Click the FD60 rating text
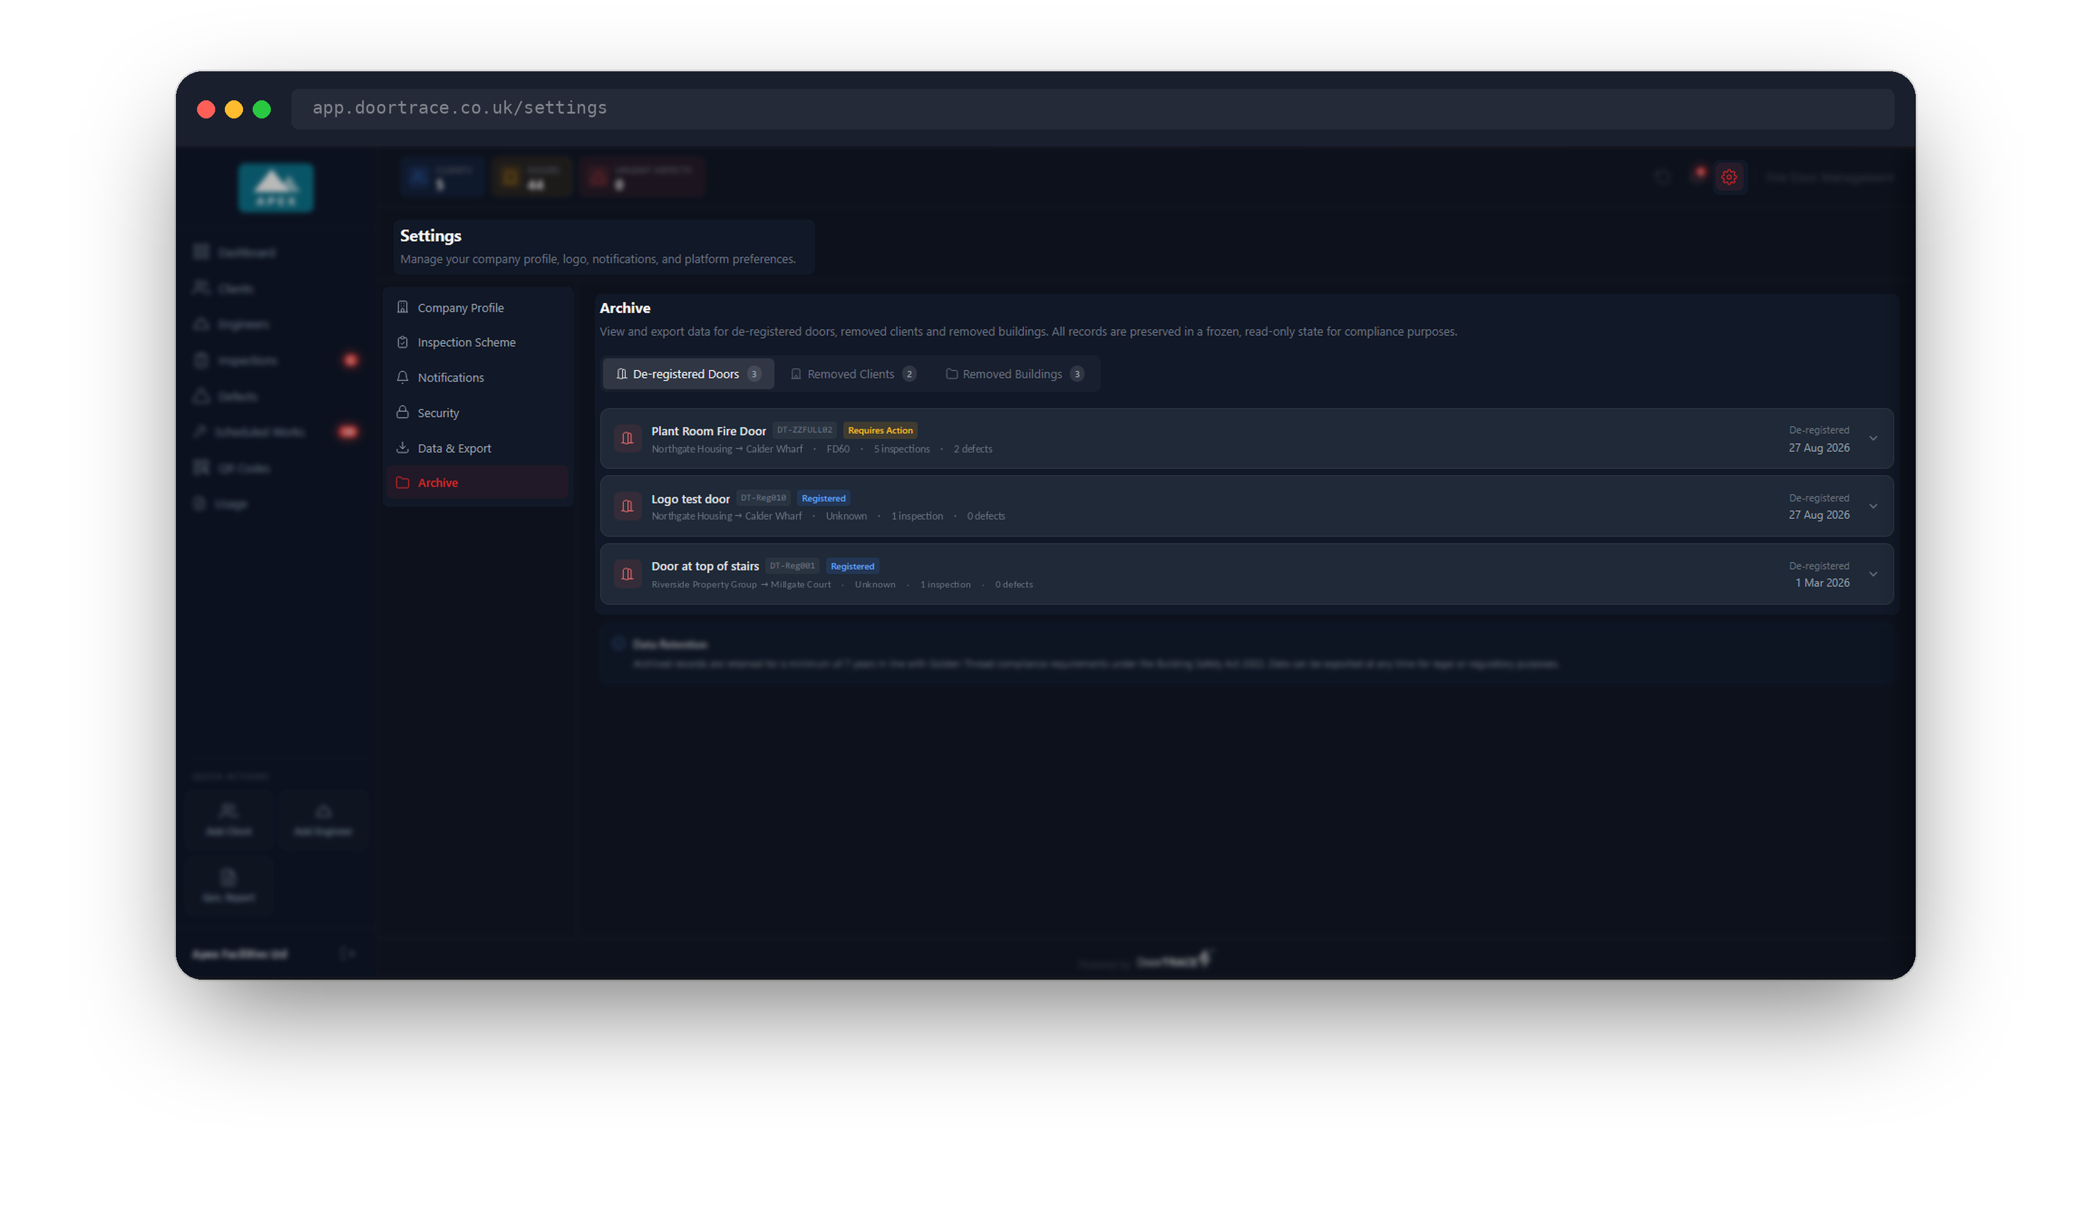This screenshot has width=2091, height=1231. coord(838,450)
